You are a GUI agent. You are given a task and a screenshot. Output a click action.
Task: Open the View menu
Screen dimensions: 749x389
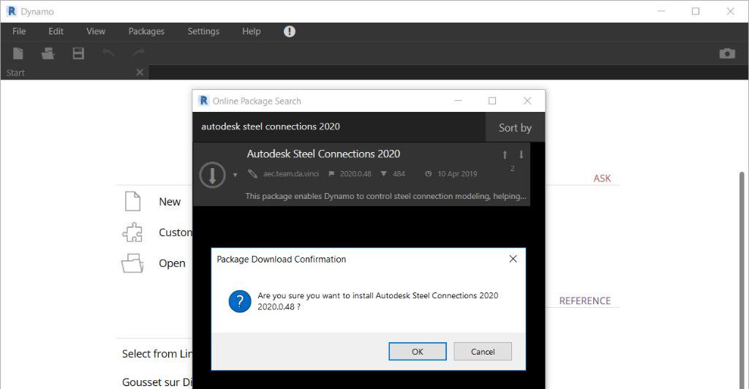coord(96,31)
